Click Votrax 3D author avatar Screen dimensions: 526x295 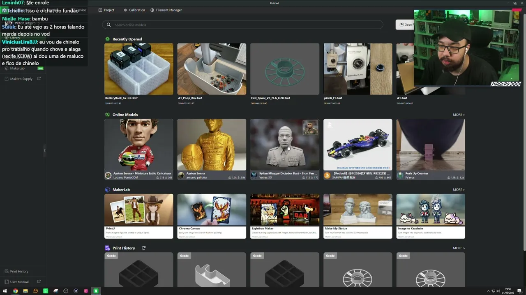[x=254, y=175]
